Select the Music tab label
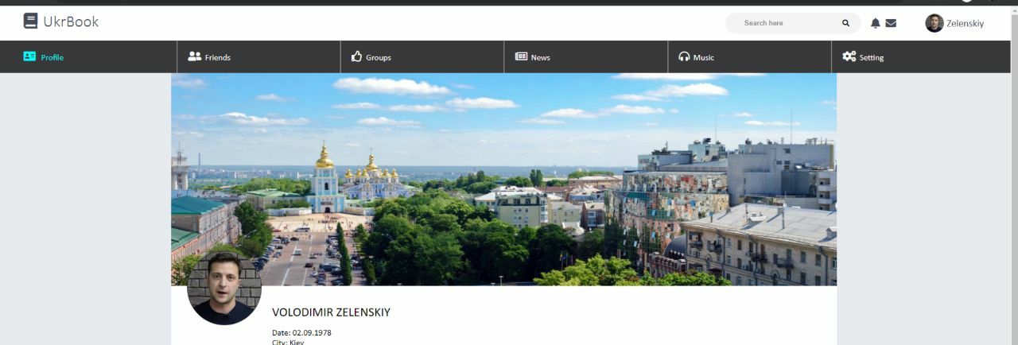Viewport: 1018px width, 345px height. [704, 57]
